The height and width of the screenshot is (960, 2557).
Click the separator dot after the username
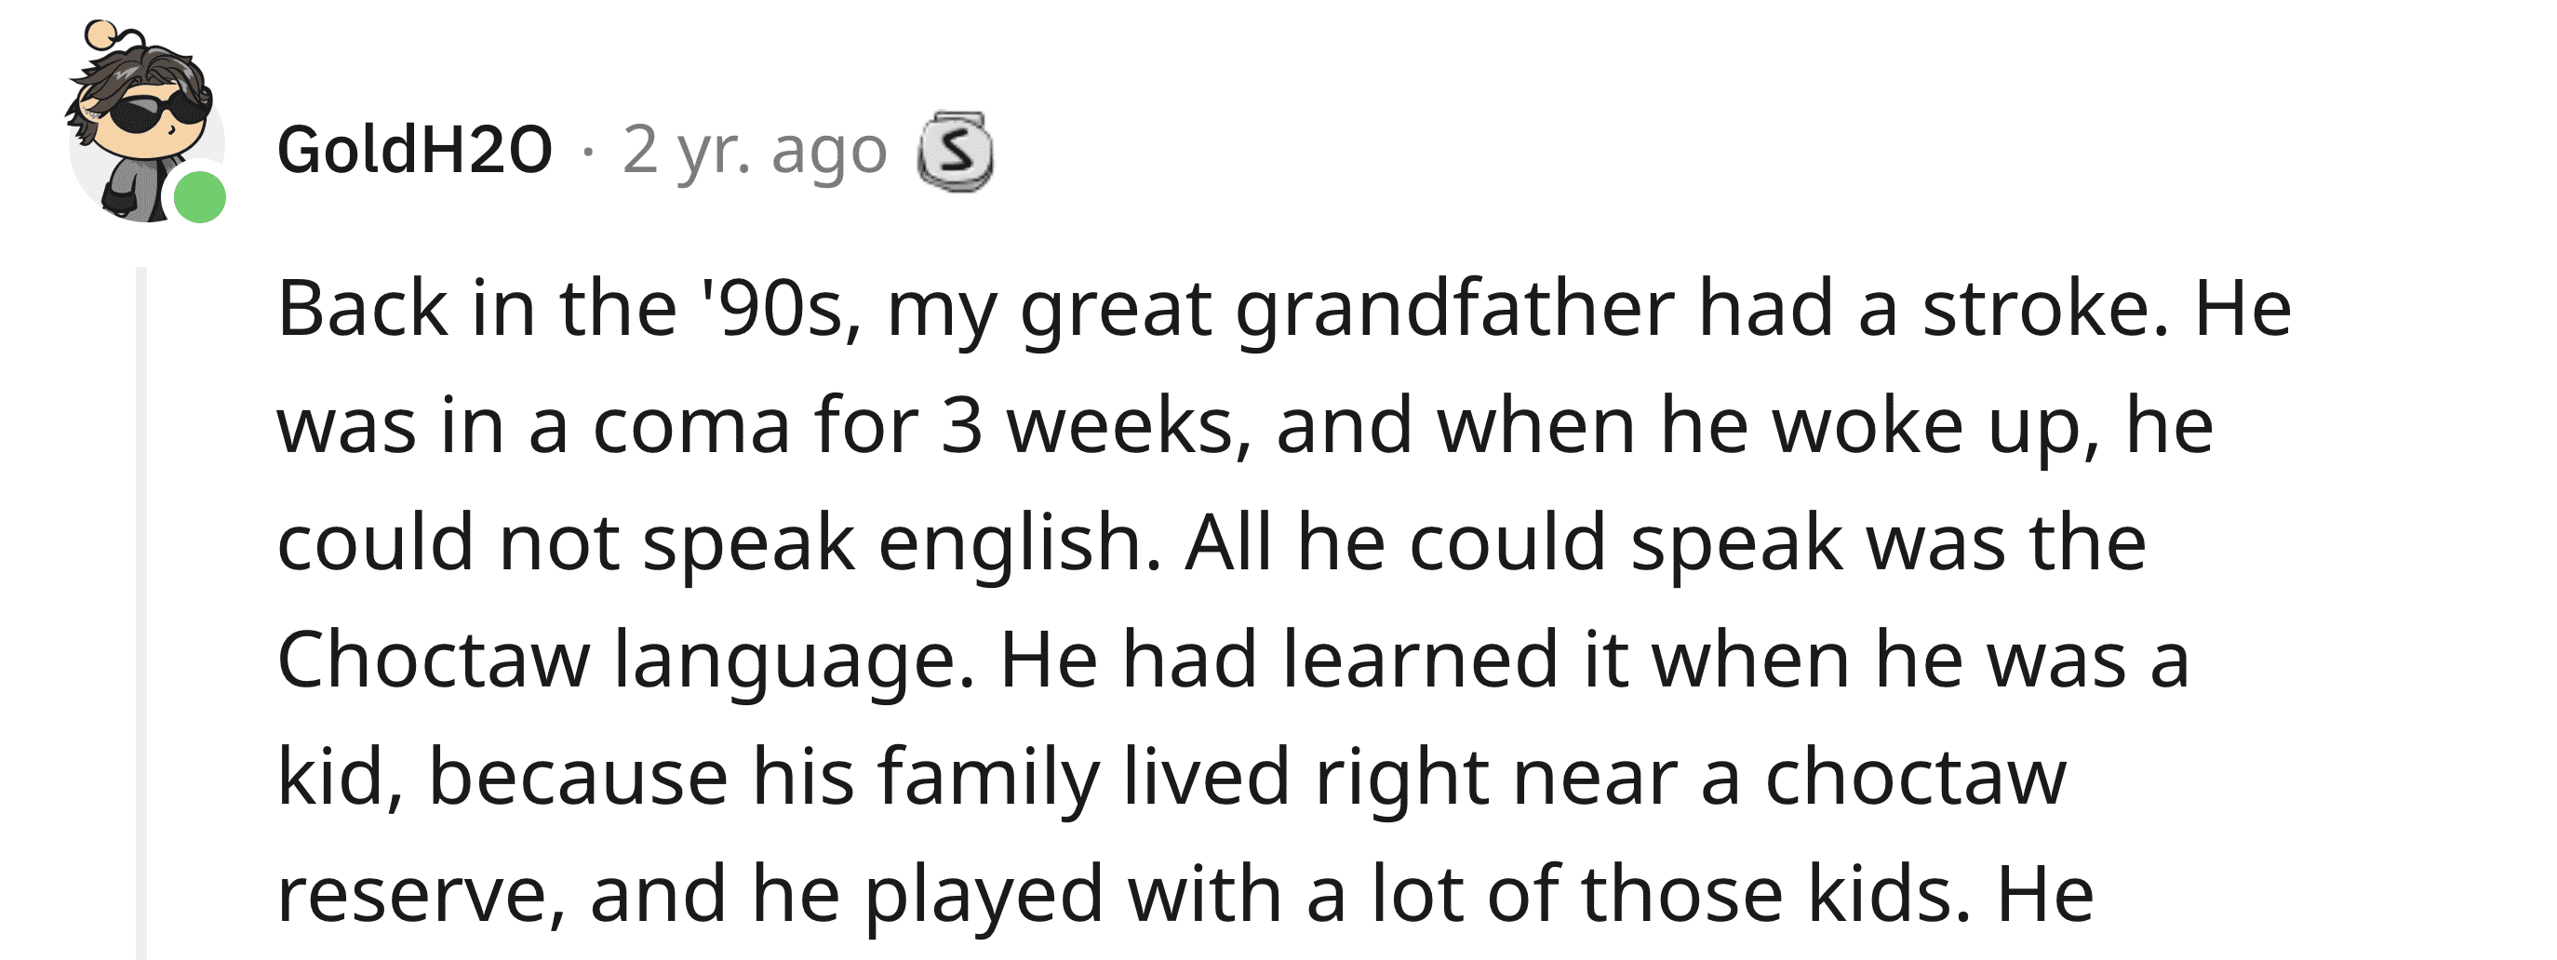point(588,152)
